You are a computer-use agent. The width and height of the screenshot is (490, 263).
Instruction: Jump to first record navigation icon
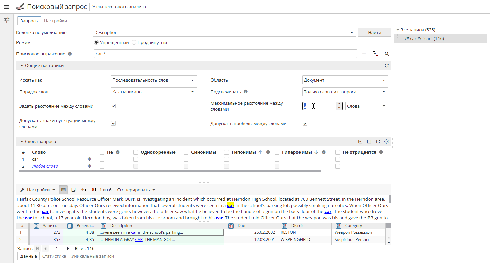(x=37, y=249)
